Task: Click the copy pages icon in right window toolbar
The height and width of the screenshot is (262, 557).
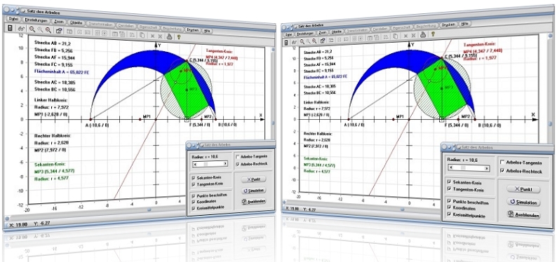Action: 396,36
